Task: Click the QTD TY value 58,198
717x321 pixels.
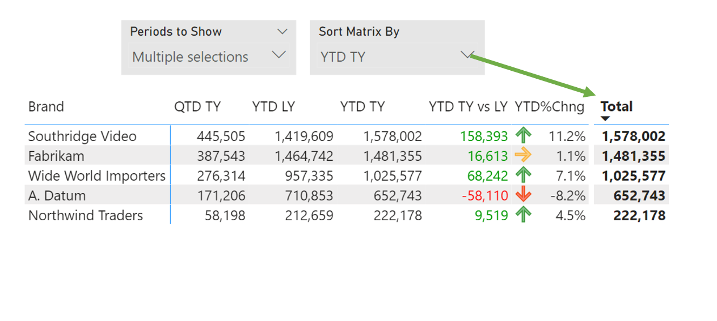Action: (225, 216)
